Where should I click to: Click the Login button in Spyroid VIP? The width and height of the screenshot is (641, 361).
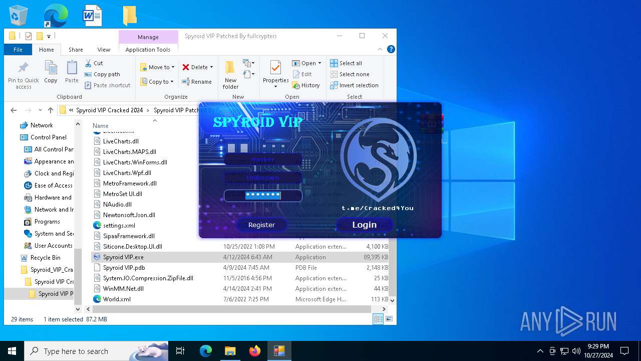[x=364, y=225]
